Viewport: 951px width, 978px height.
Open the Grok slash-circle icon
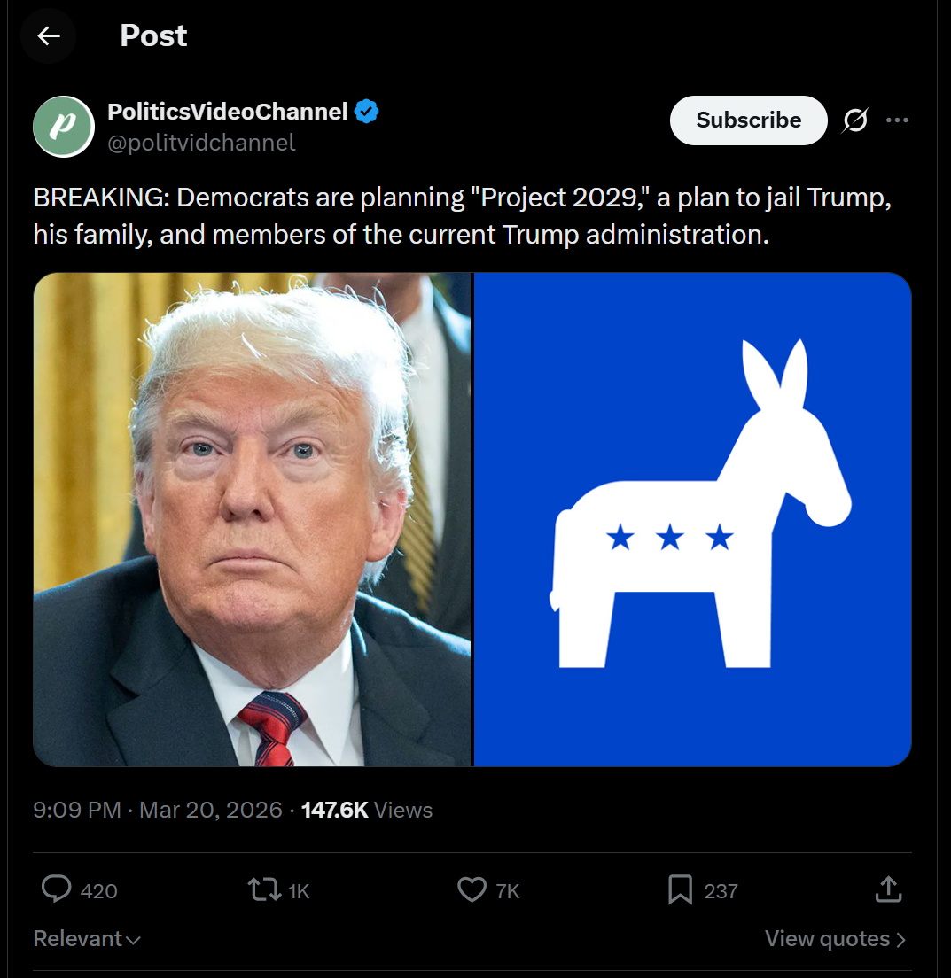coord(854,120)
